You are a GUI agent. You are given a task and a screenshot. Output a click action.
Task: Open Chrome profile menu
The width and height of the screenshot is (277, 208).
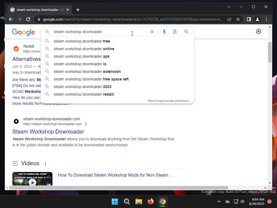pos(258,19)
